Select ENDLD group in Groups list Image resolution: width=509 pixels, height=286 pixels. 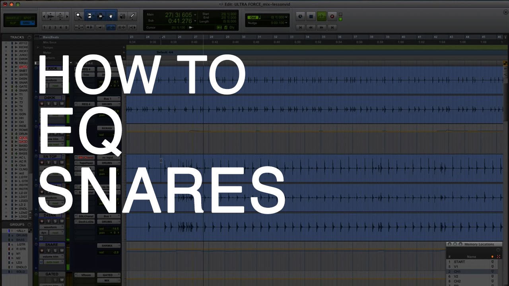tap(21, 267)
